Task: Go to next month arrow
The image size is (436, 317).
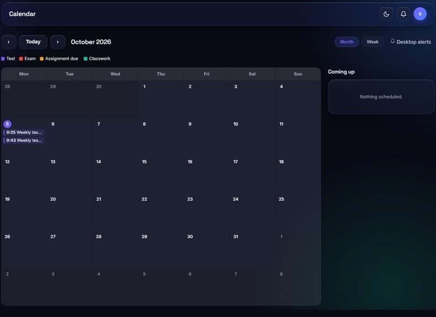Action: [58, 42]
